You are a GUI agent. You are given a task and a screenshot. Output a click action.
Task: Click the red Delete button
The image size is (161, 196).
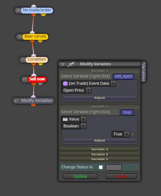(121, 176)
